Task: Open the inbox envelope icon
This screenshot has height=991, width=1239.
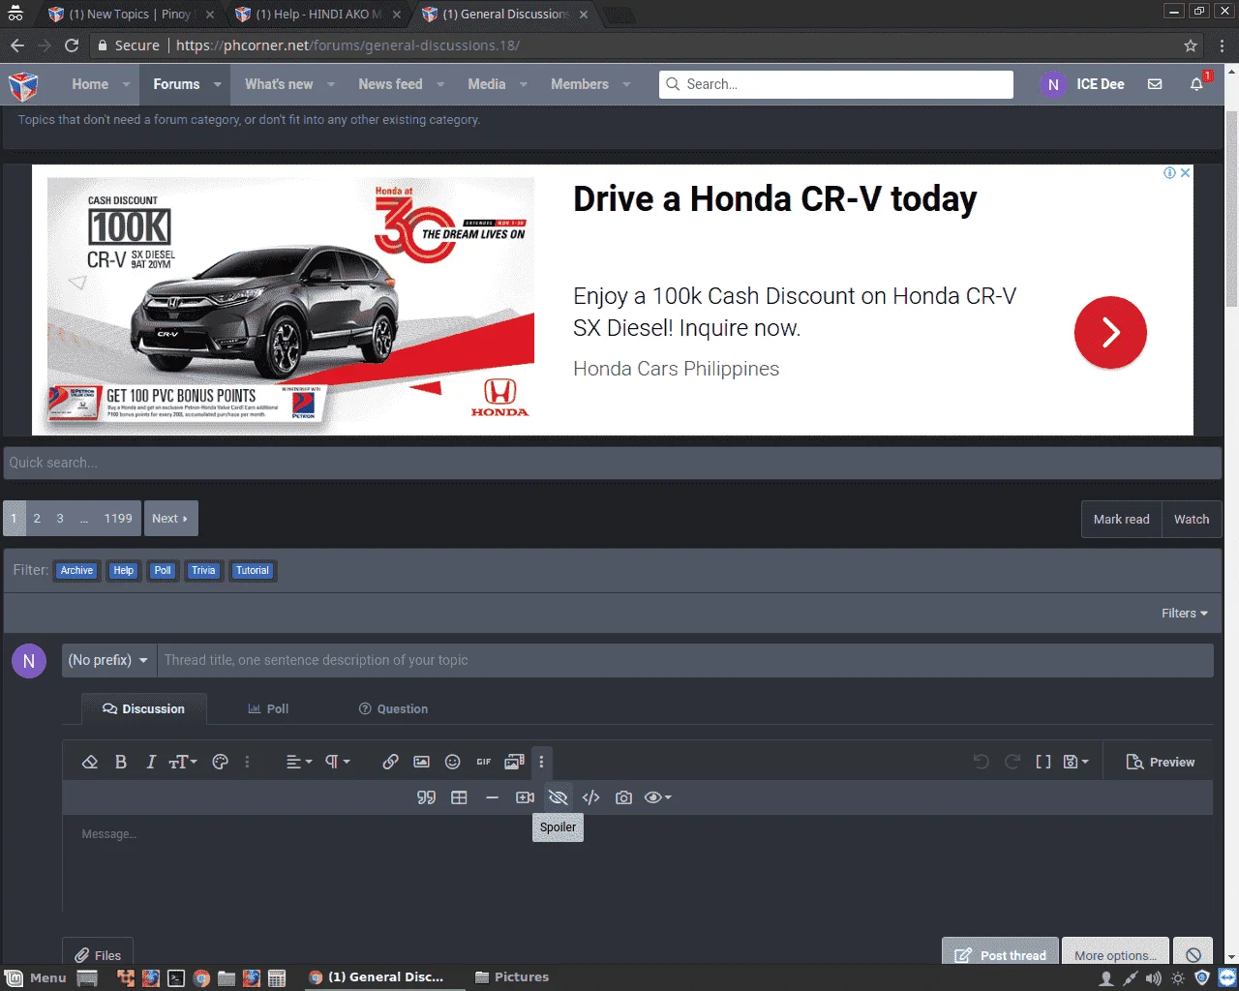Action: click(x=1155, y=84)
